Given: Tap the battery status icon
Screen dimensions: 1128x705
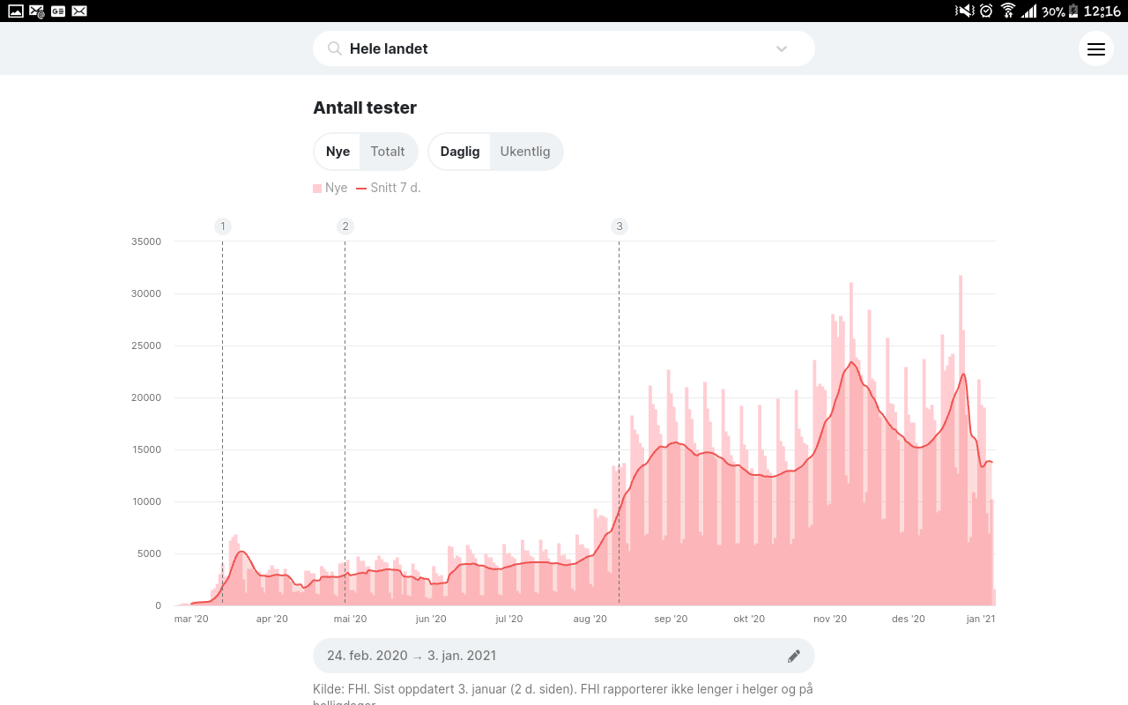Looking at the screenshot, I should pos(1073,11).
